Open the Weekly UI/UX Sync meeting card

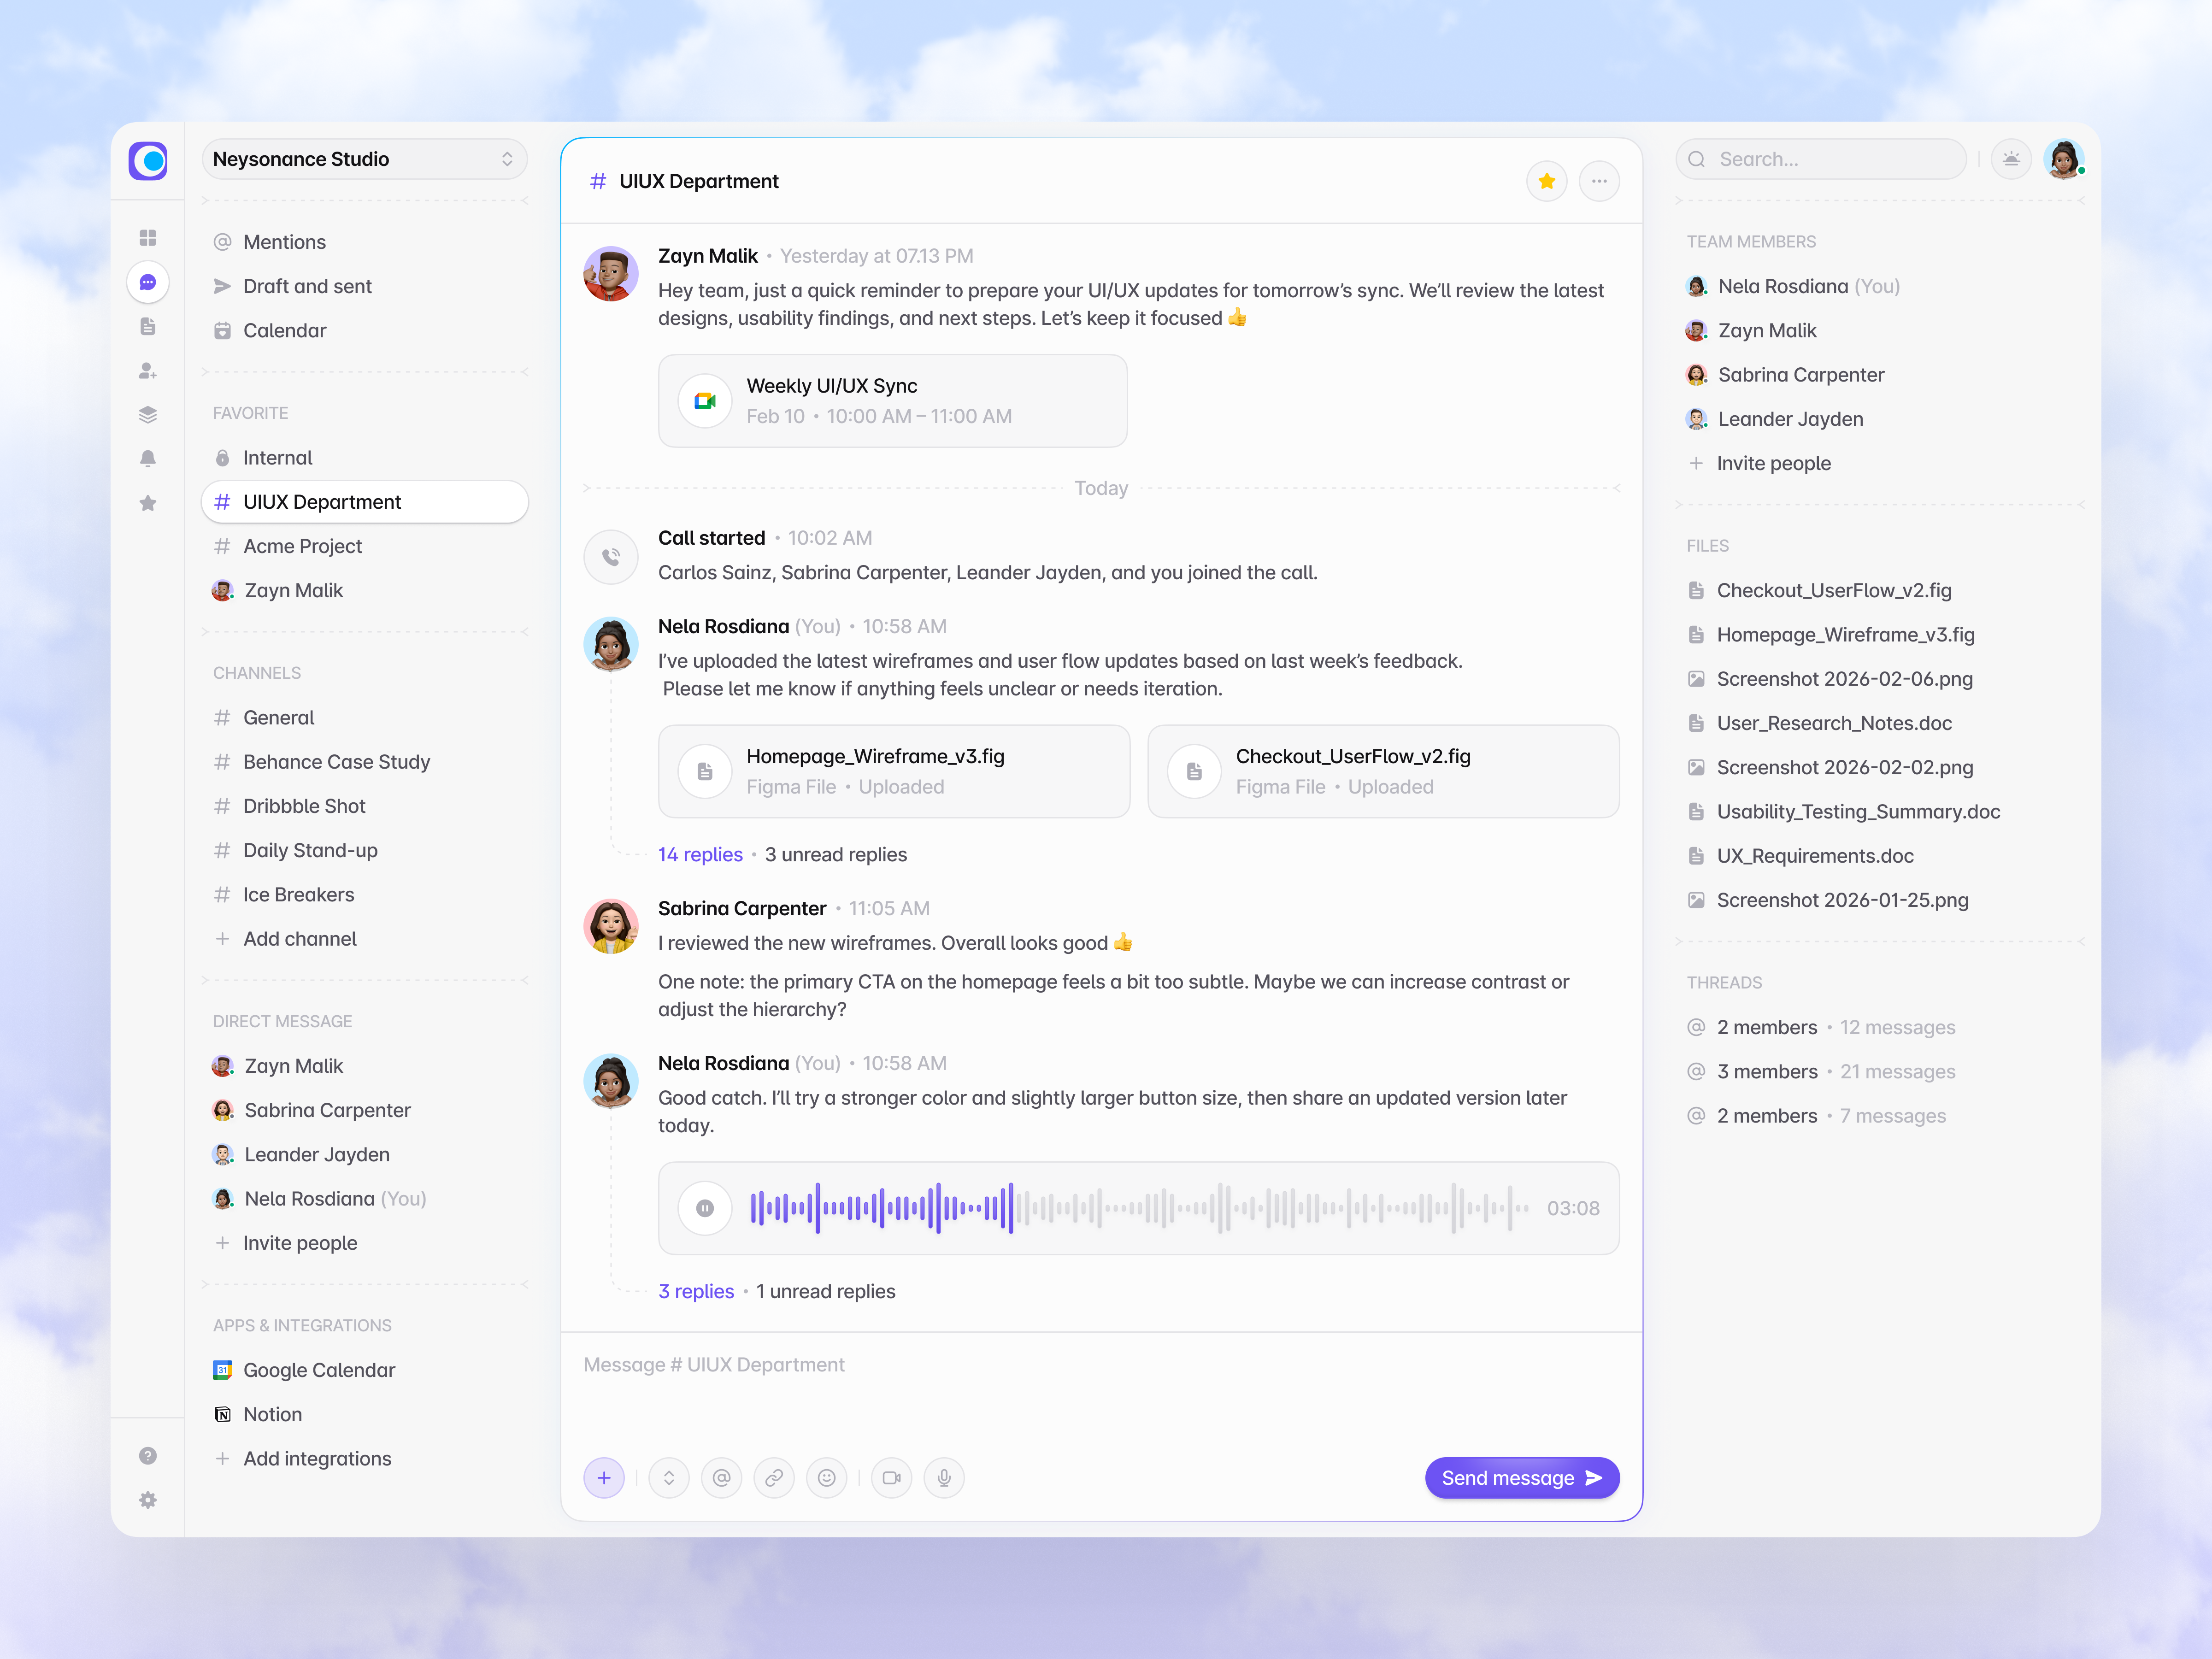pyautogui.click(x=892, y=401)
